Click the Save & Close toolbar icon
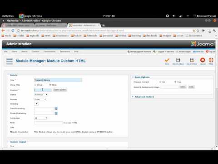The width and height of the screenshot is (218, 164). click(x=178, y=60)
